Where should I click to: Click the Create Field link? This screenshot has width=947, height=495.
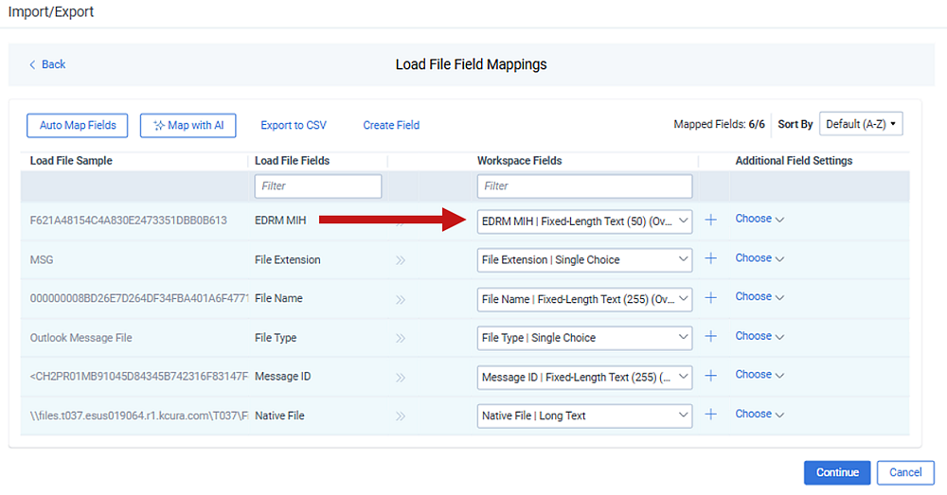(391, 125)
